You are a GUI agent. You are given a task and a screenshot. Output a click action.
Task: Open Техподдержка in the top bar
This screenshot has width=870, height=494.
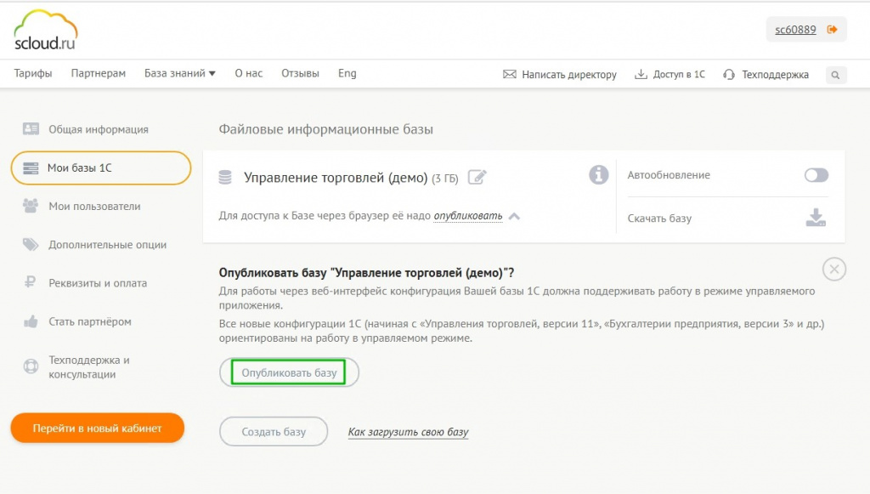click(x=775, y=74)
